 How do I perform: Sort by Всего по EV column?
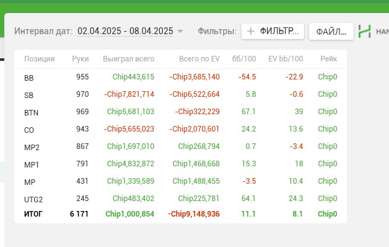(x=199, y=59)
